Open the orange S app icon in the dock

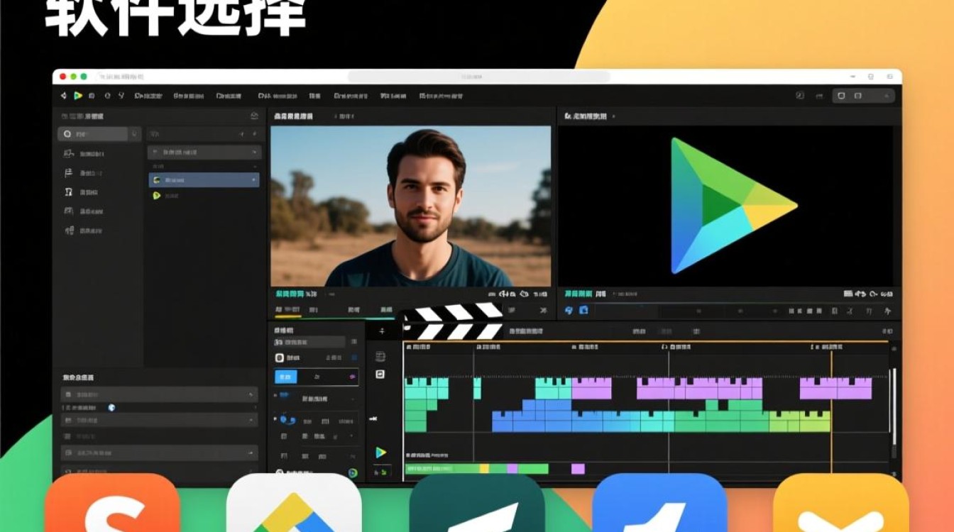coord(112,503)
